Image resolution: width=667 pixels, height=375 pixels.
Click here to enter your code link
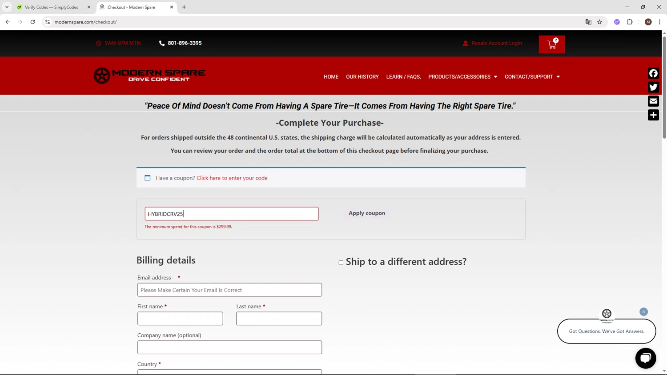232,178
